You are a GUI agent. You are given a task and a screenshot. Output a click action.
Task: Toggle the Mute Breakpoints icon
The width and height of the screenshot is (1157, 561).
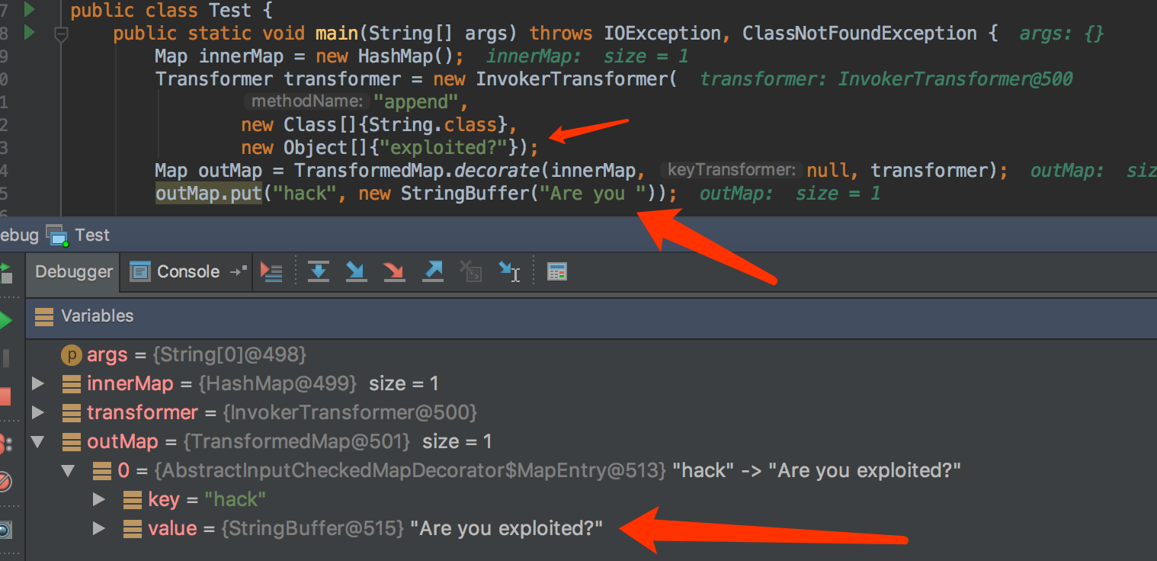click(x=4, y=482)
